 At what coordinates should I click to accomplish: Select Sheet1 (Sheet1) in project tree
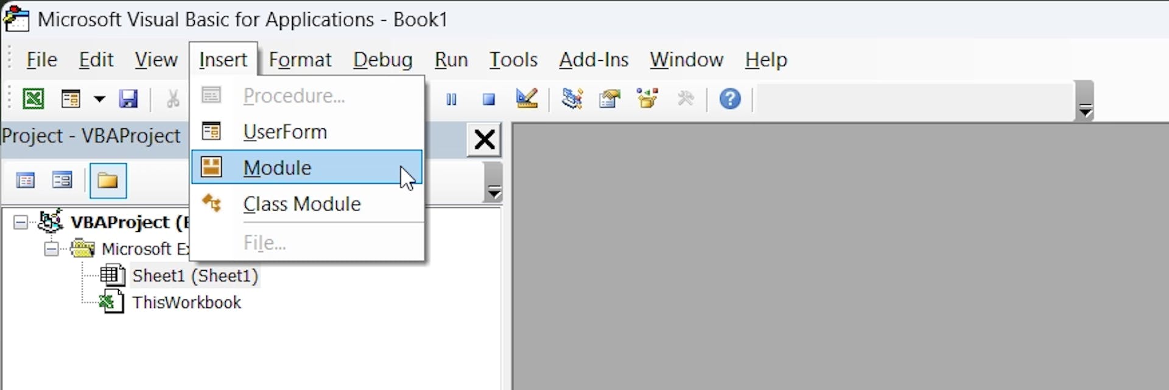(x=195, y=276)
